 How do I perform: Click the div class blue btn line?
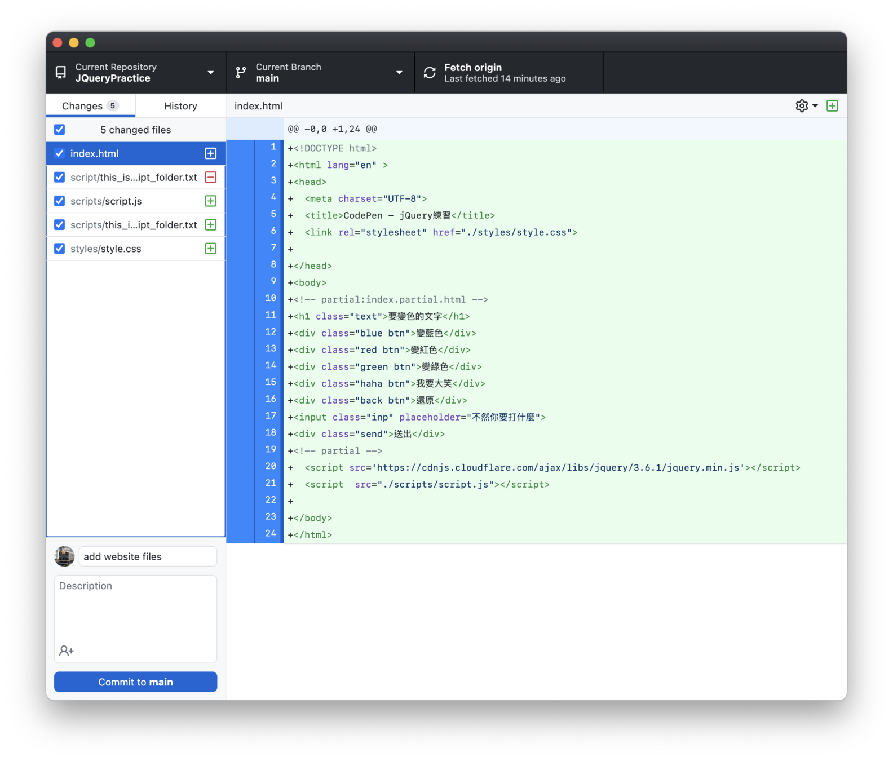(565, 333)
